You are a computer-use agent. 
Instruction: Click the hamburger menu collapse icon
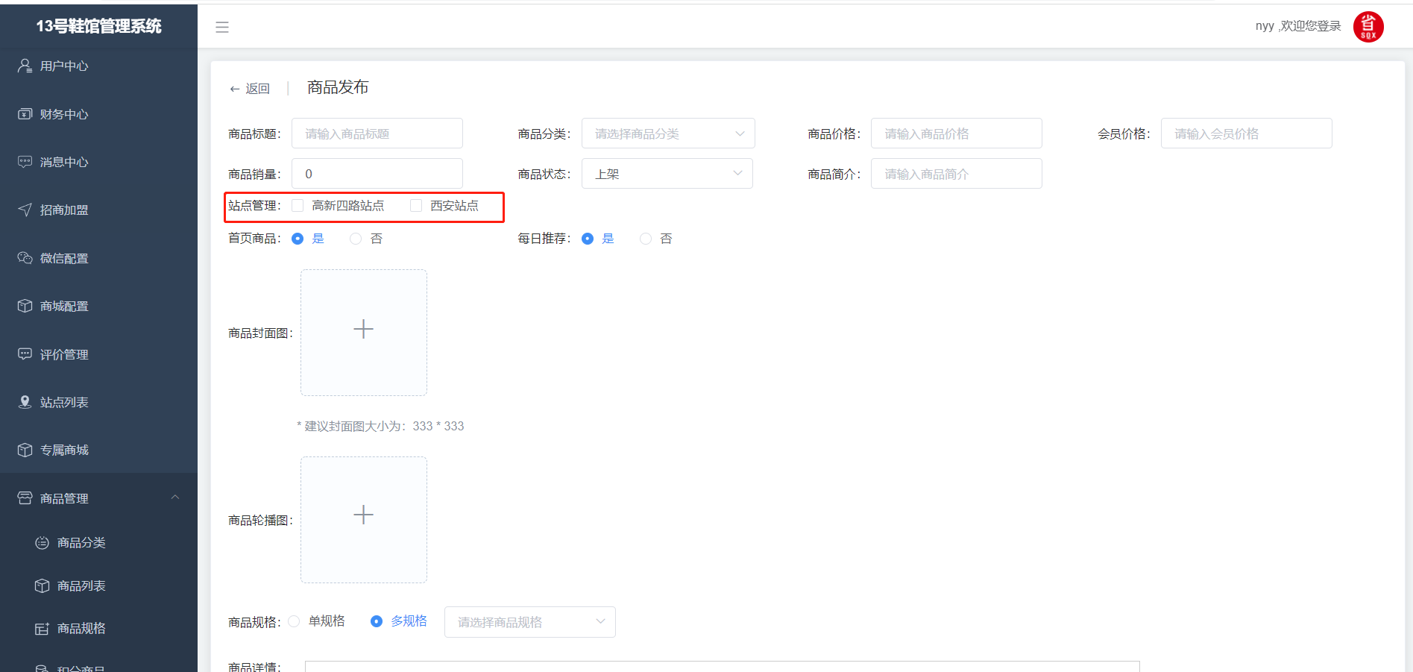[221, 27]
